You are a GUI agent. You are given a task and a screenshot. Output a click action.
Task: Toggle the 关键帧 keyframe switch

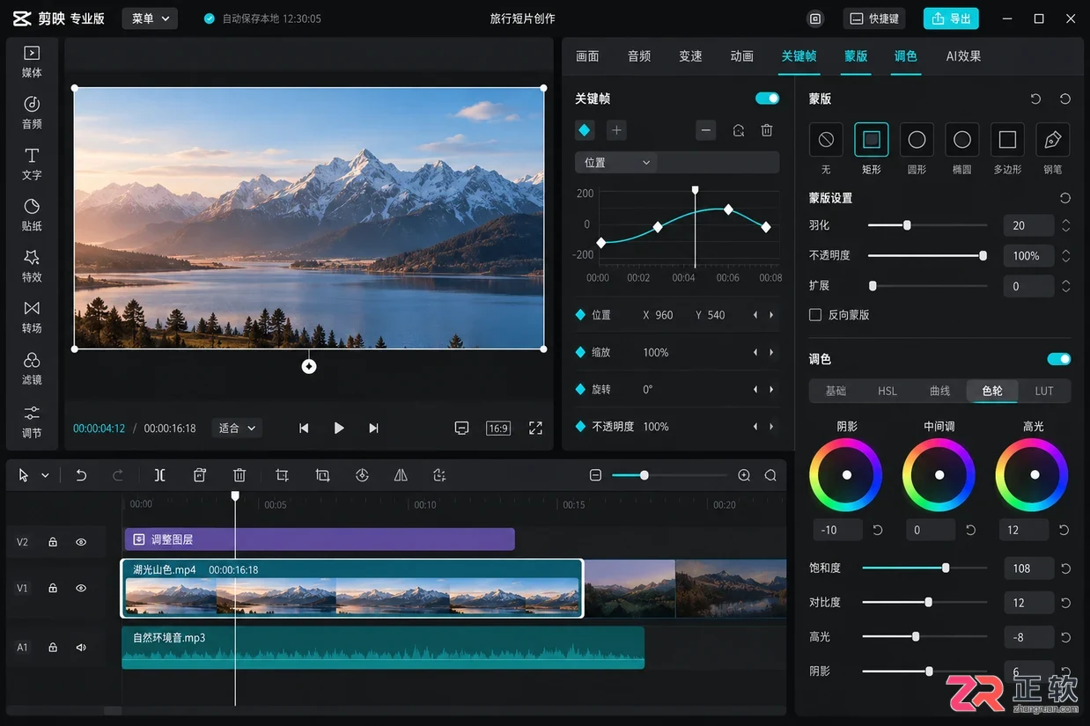(x=767, y=99)
